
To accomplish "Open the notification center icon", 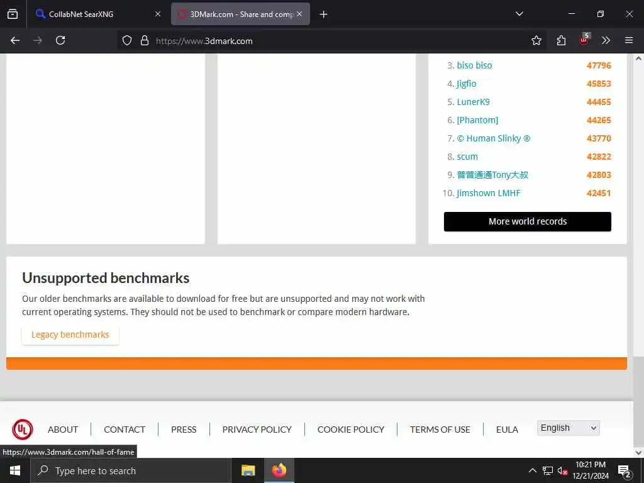I will coord(625,472).
